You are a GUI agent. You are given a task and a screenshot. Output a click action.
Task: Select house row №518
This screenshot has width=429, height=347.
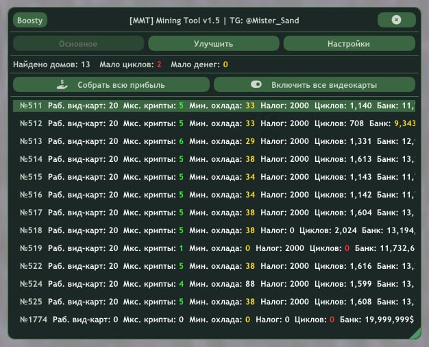click(x=214, y=230)
